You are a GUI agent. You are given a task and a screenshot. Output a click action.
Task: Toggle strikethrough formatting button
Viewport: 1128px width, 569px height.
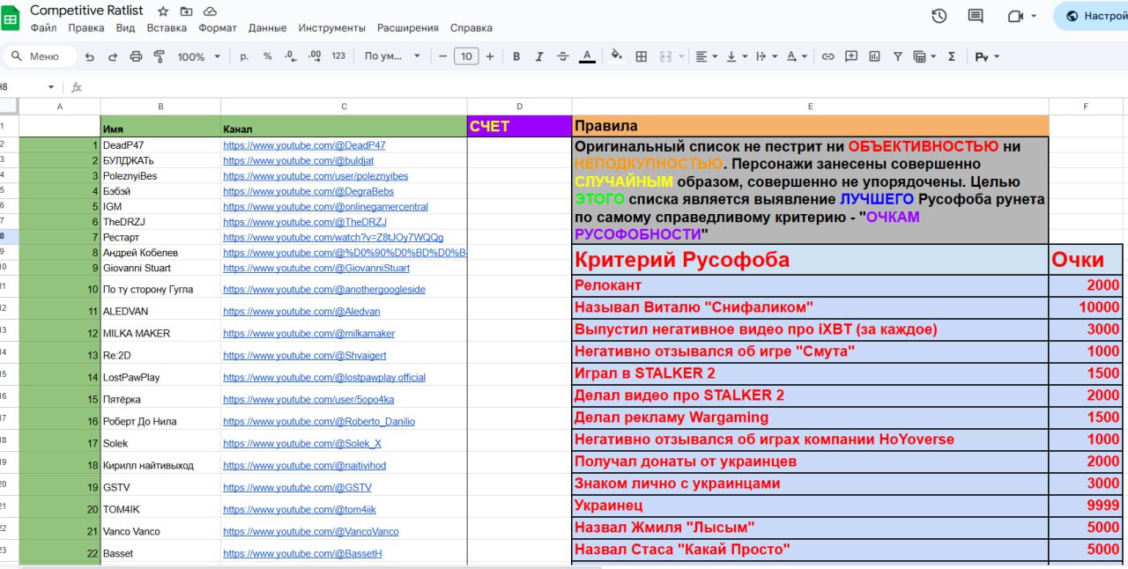pyautogui.click(x=562, y=56)
